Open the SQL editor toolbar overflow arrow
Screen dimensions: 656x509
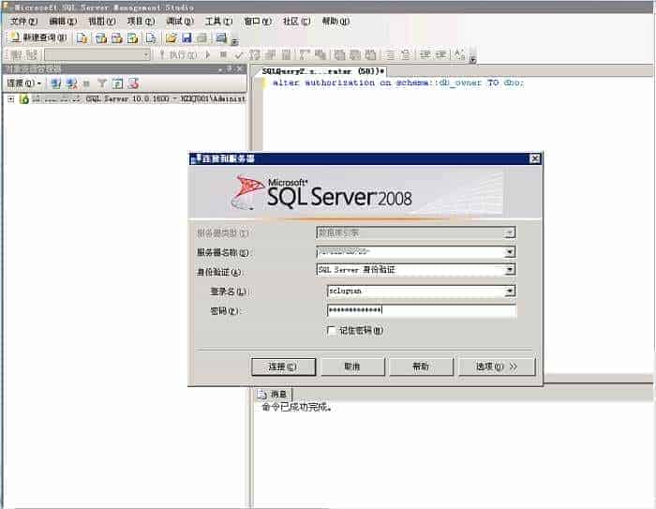pyautogui.click(x=472, y=59)
